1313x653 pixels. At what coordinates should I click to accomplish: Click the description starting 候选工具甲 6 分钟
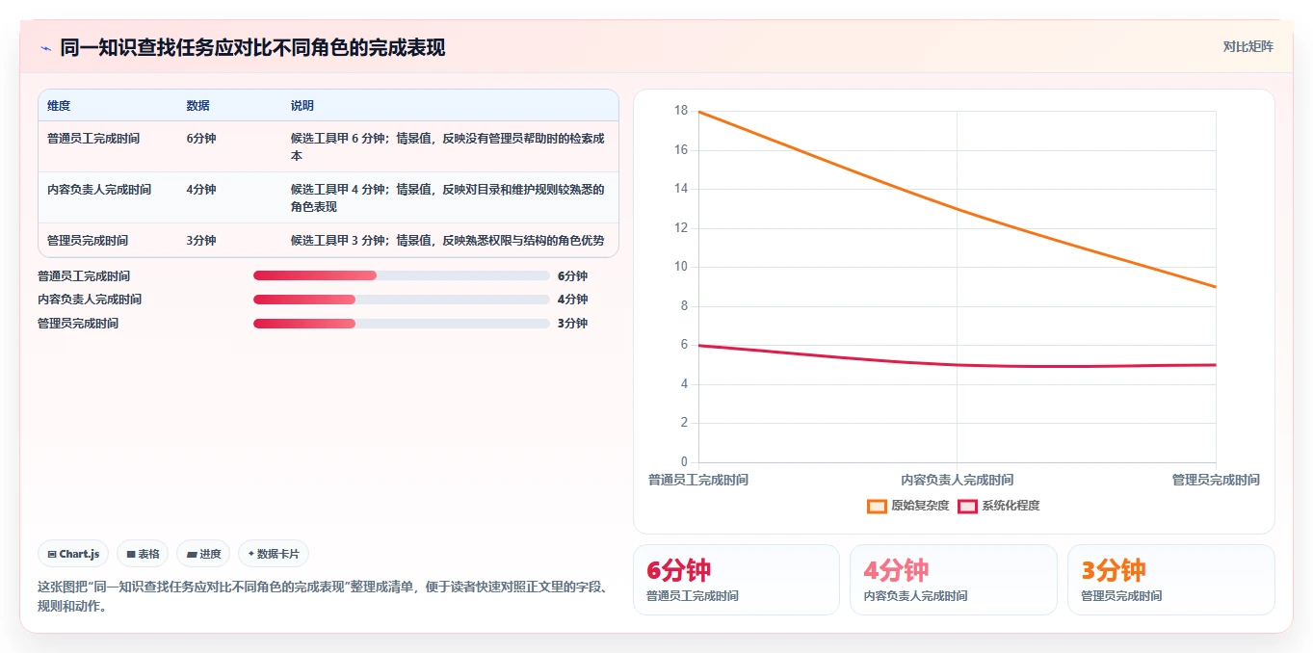click(448, 146)
